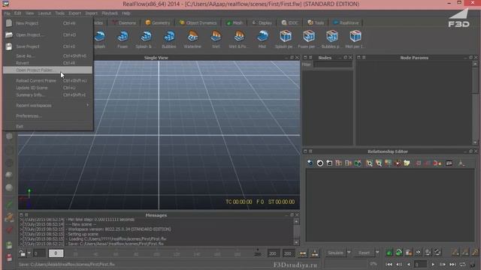
Task: Add a Splash emitter from the toolbar
Action: [x=100, y=37]
